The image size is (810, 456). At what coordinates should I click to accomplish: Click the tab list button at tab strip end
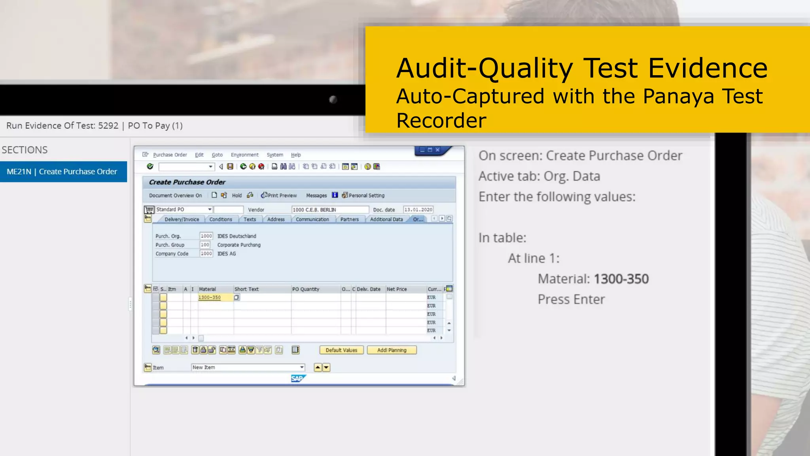coord(449,218)
